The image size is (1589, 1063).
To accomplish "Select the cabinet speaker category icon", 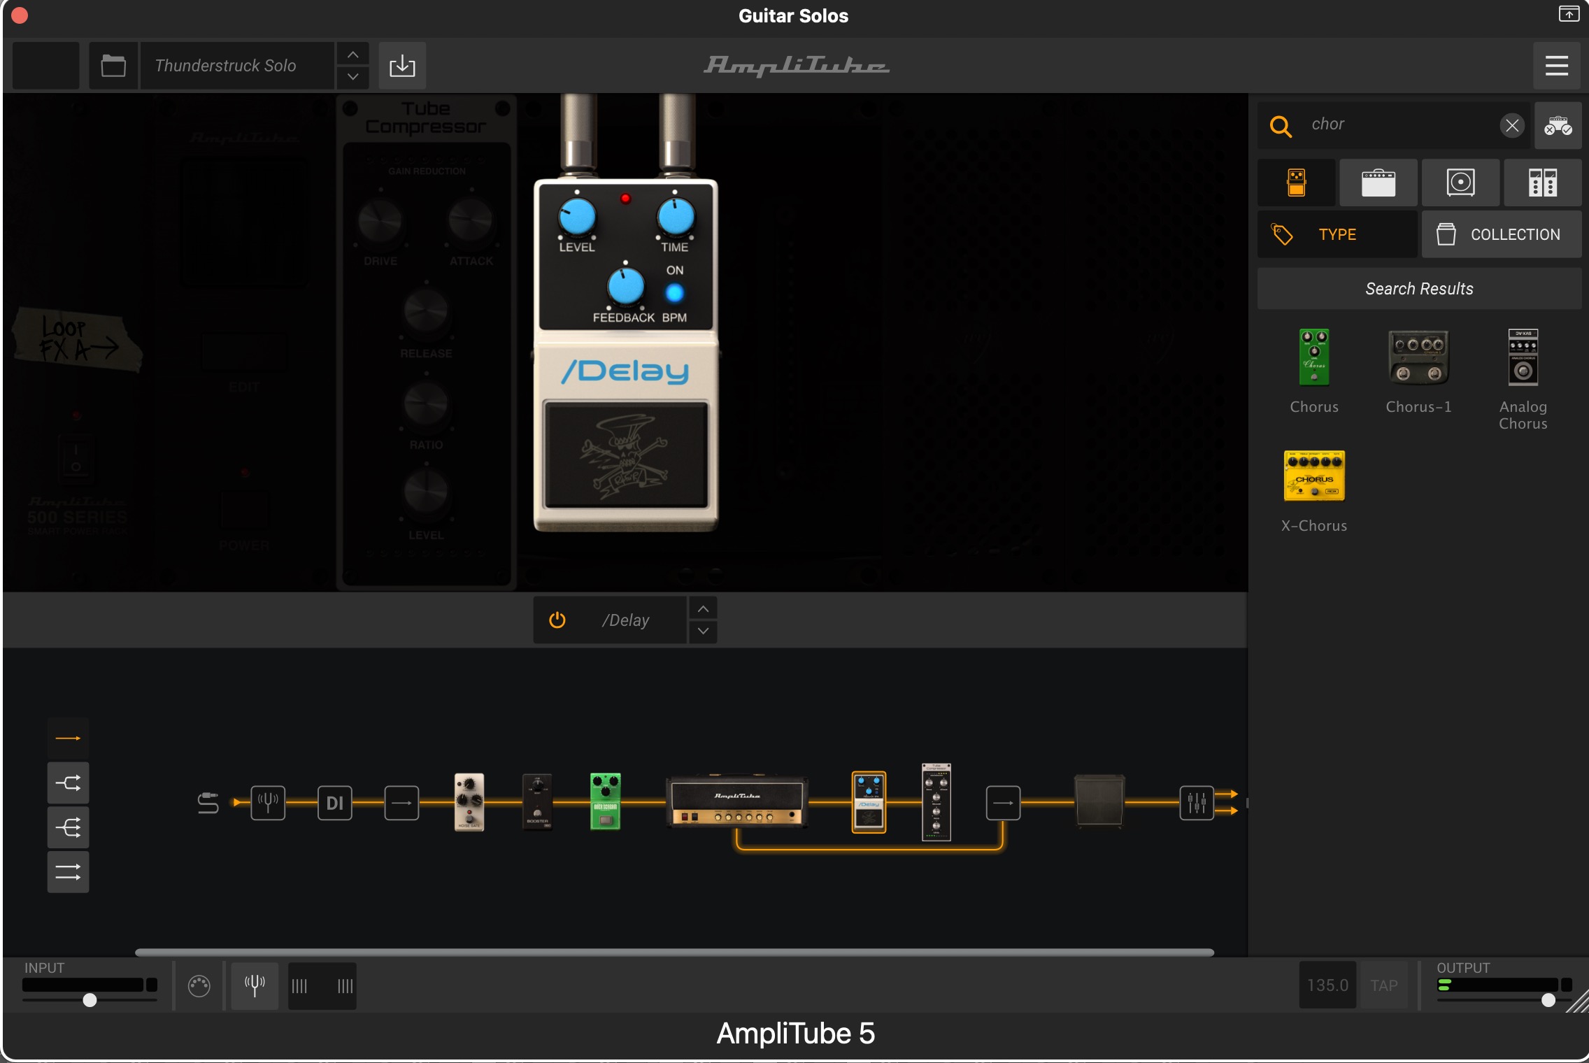I will pos(1460,183).
